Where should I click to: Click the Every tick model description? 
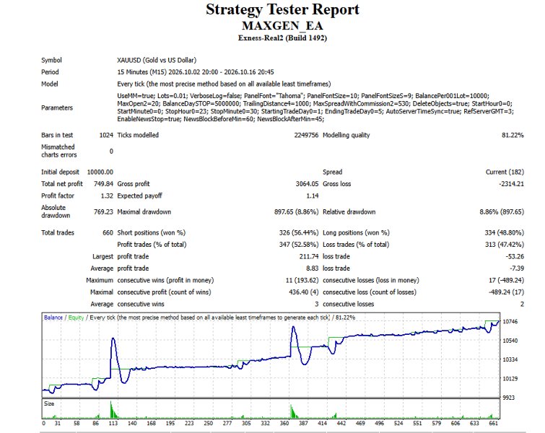tap(224, 84)
